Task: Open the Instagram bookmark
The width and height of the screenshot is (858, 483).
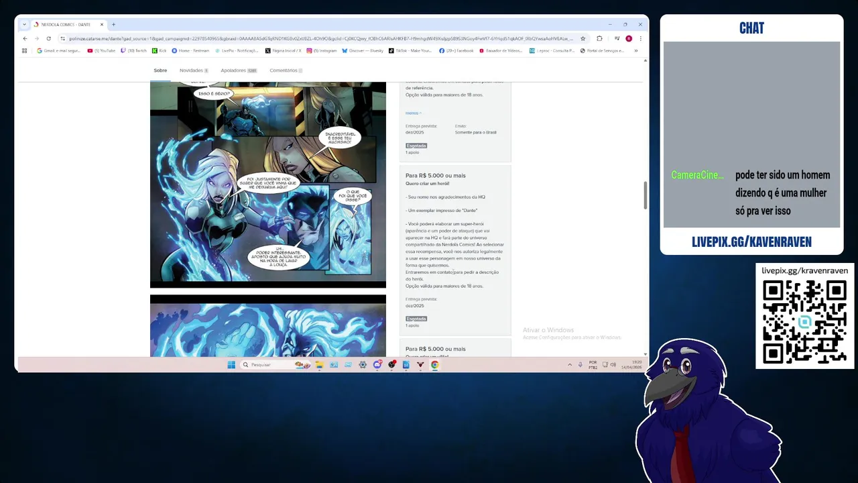Action: tap(322, 50)
